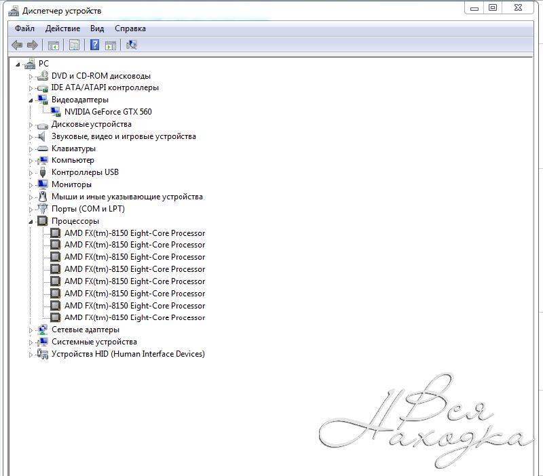Toggle the console tree pane toolbar icon
543x476 pixels.
(x=53, y=45)
